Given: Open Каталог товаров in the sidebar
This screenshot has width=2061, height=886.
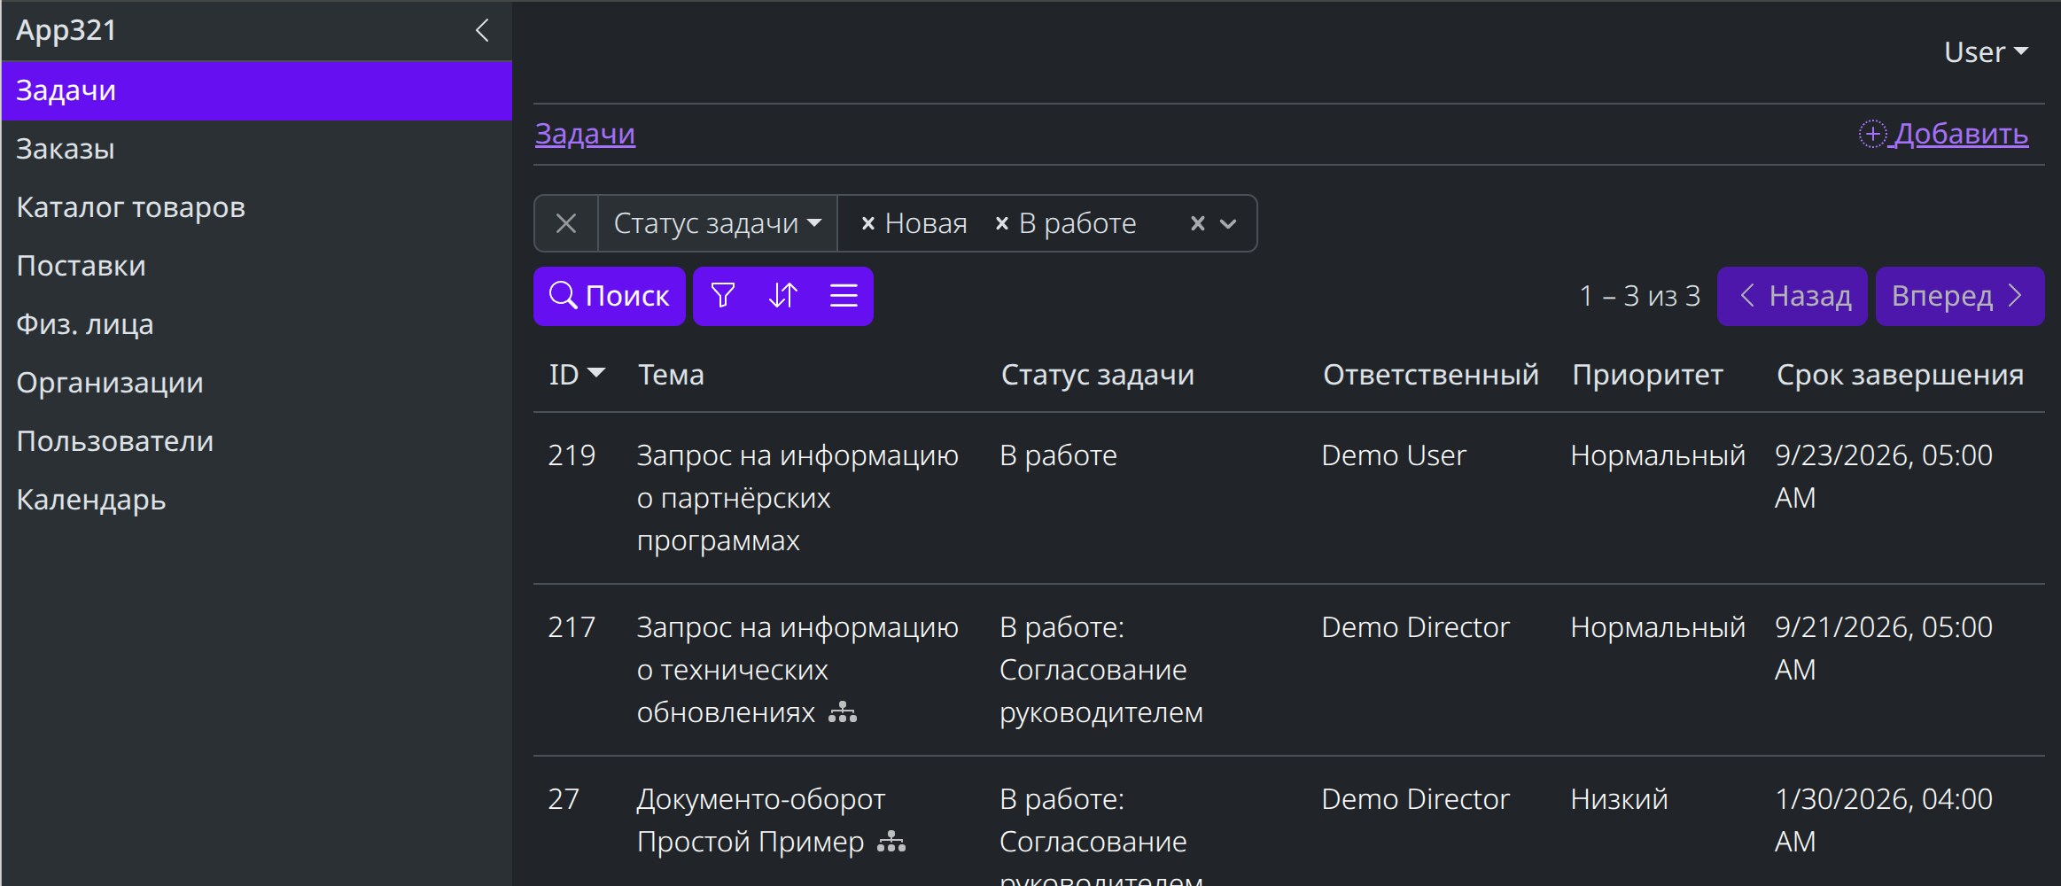Looking at the screenshot, I should click(x=257, y=207).
